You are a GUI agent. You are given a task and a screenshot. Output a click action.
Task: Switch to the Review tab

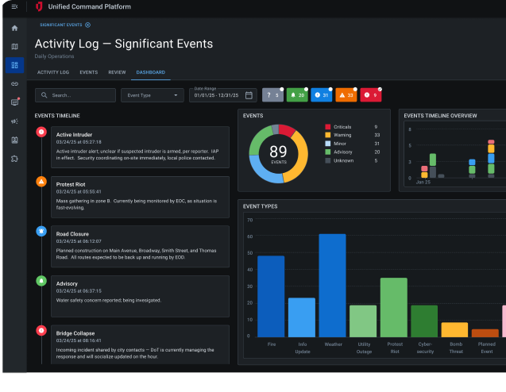[117, 72]
